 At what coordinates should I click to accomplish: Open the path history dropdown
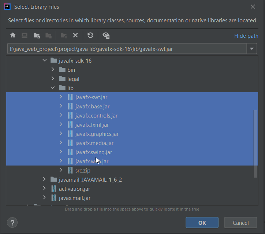coord(252,49)
